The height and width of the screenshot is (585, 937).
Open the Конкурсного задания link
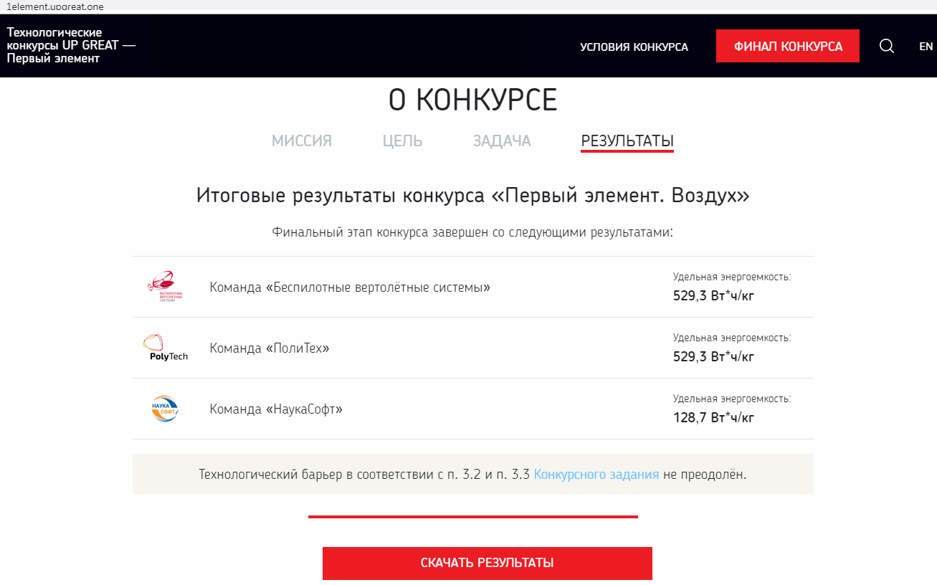(x=596, y=474)
